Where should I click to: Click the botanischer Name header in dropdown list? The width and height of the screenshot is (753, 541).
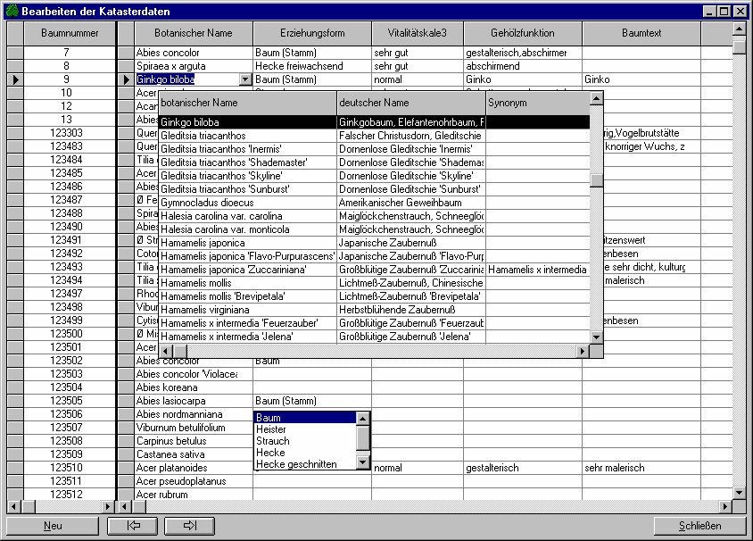click(x=248, y=103)
